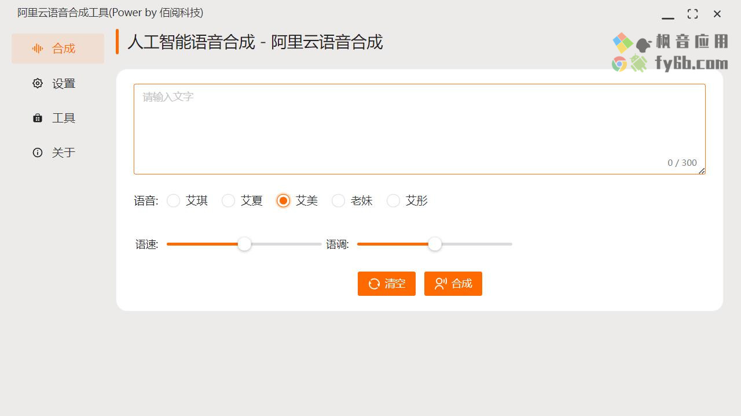Viewport: 741px width, 416px height.
Task: Click the 语速: label text
Action: click(x=147, y=244)
